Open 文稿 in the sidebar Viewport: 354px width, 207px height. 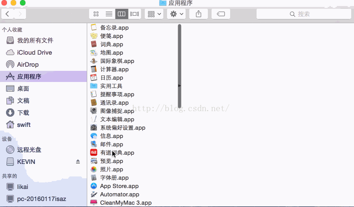[x=43, y=100]
